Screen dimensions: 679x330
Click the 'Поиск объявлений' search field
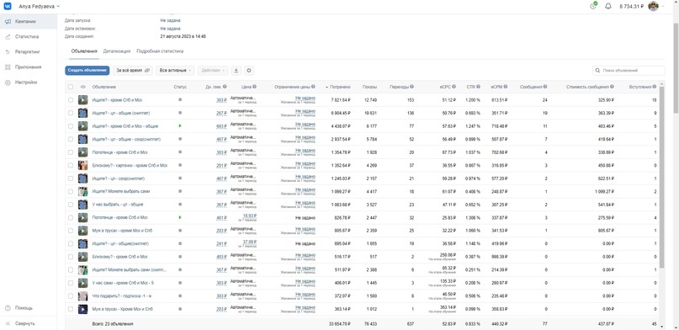pyautogui.click(x=629, y=70)
